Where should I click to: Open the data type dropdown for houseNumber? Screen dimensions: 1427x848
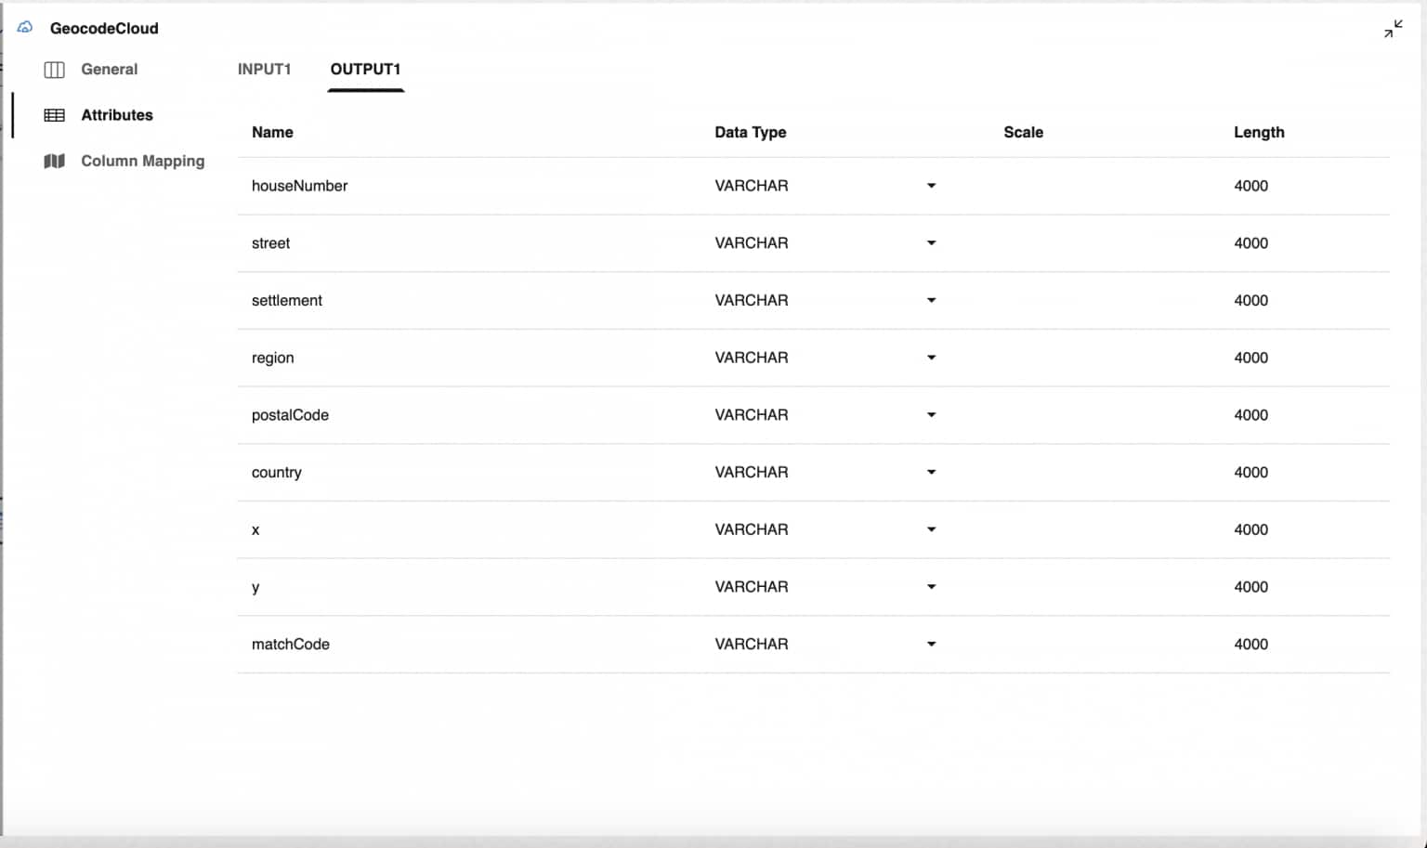(931, 186)
